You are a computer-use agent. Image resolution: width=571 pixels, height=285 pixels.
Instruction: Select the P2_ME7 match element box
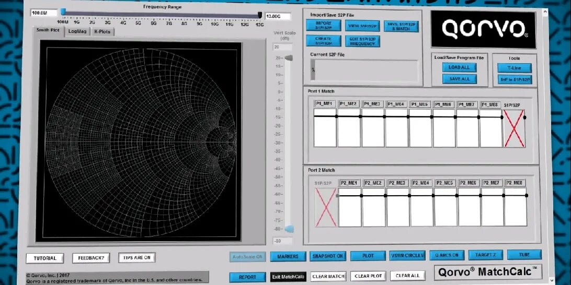pos(493,207)
